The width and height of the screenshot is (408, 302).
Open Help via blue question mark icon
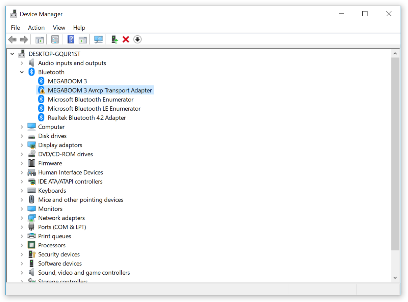point(71,39)
